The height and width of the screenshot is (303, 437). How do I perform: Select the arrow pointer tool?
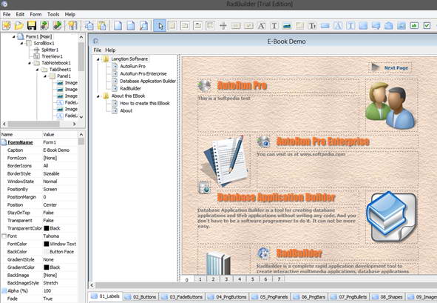click(160, 26)
